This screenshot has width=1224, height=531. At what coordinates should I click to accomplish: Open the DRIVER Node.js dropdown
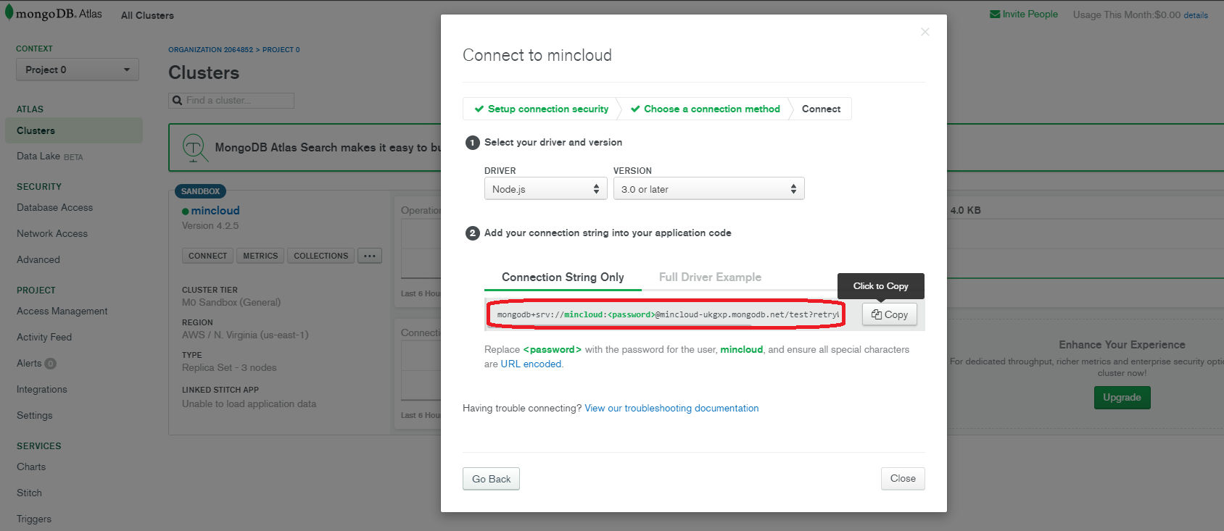tap(545, 189)
